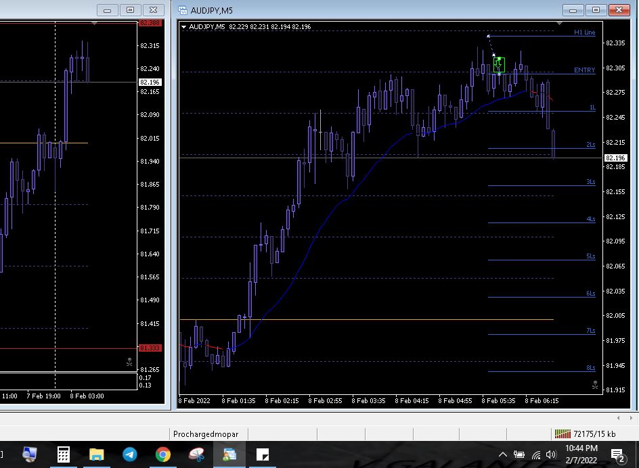
Task: Click the skull icon in the AUDJPY M5 chart corner
Action: (x=595, y=385)
